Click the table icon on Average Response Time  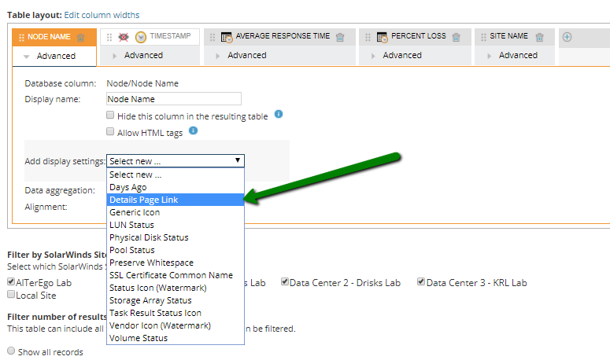(227, 37)
